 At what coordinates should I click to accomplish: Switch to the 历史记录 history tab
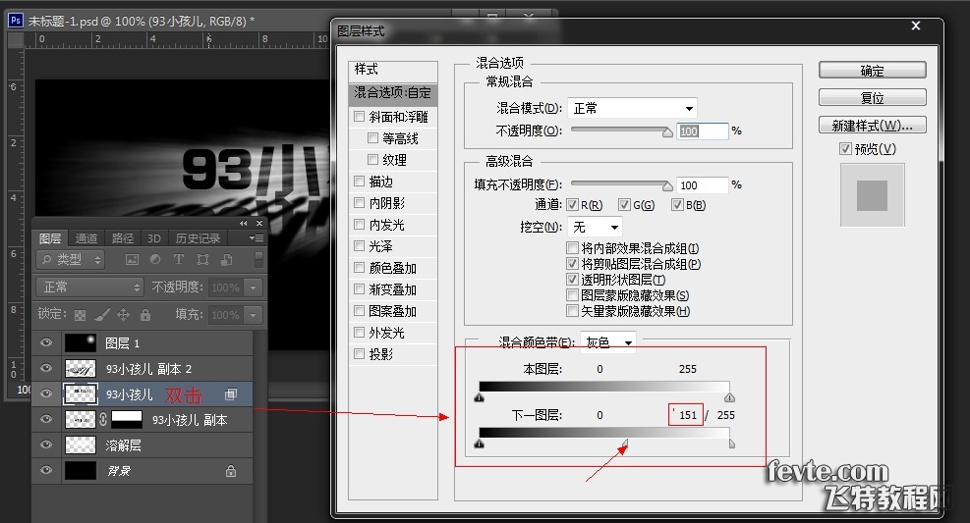tap(198, 238)
